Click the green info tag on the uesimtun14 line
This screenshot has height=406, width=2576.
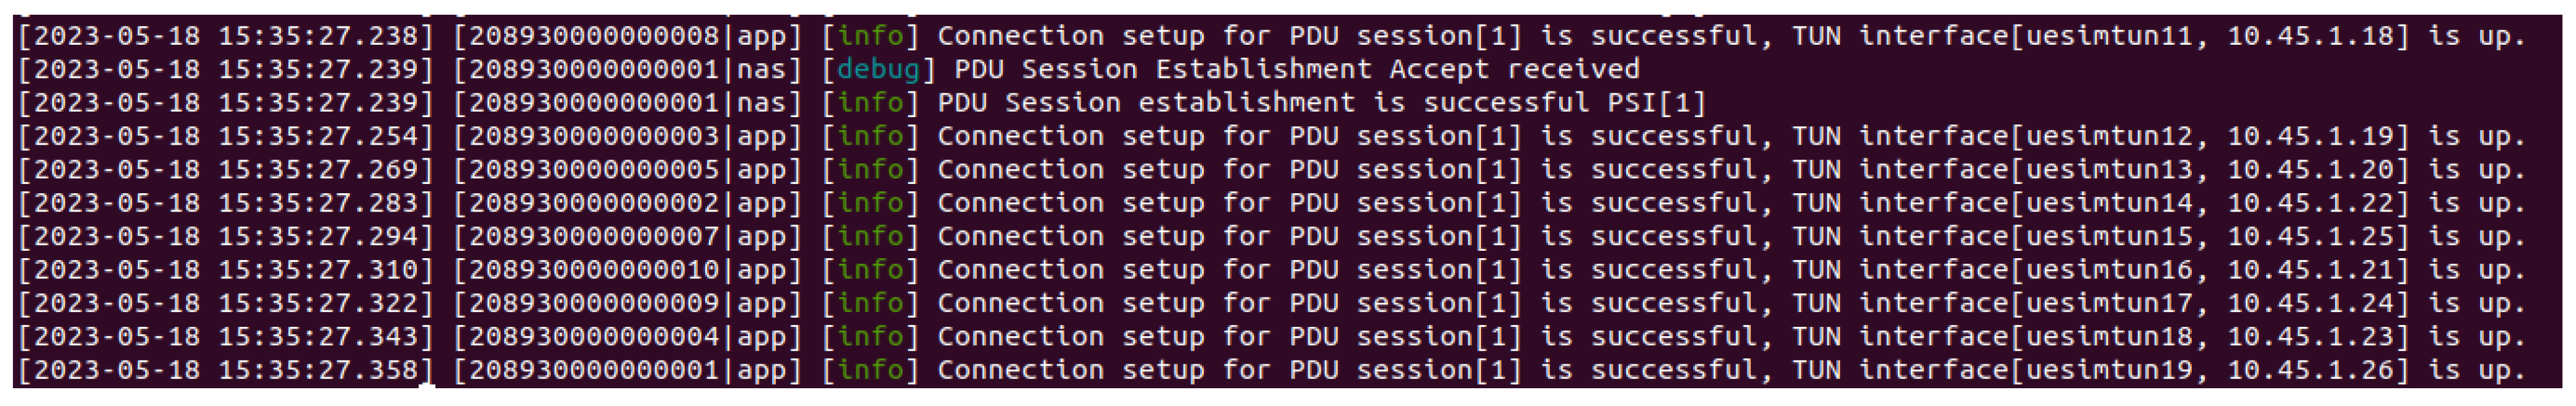tap(869, 204)
